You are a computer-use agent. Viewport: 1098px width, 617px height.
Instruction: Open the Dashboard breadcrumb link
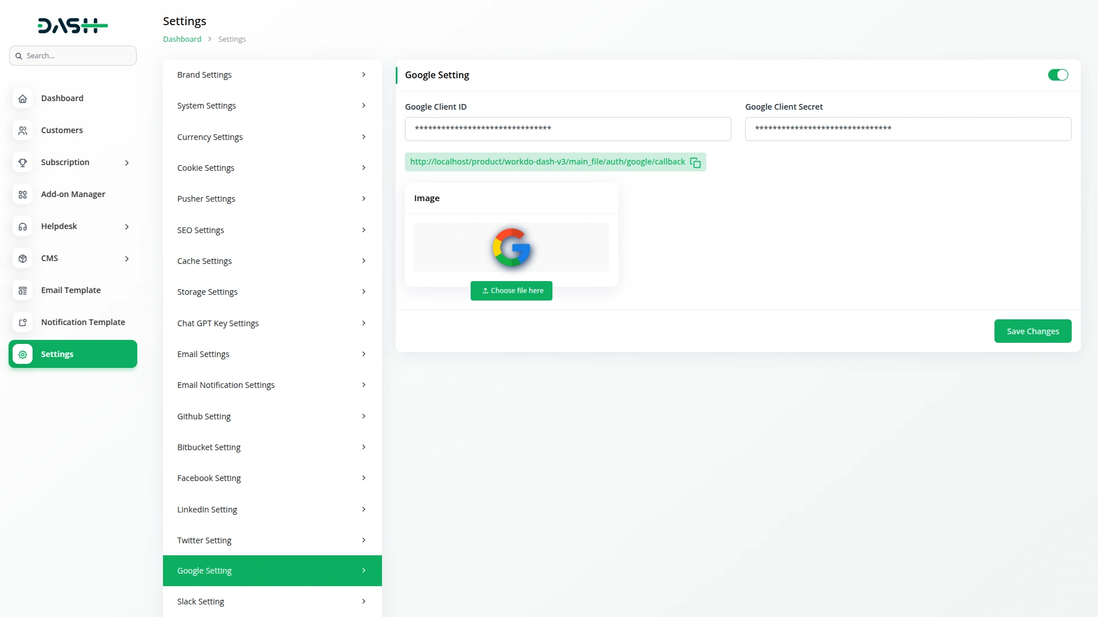[182, 39]
